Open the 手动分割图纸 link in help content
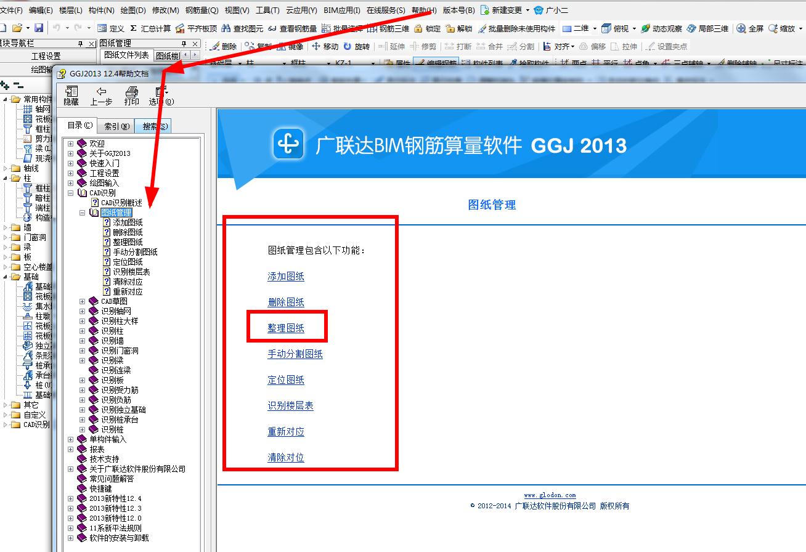This screenshot has width=806, height=552. [x=295, y=354]
